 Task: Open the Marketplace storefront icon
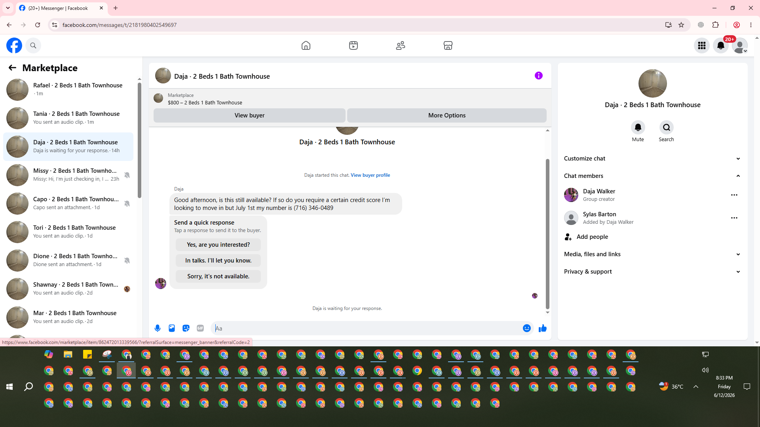[x=448, y=45]
